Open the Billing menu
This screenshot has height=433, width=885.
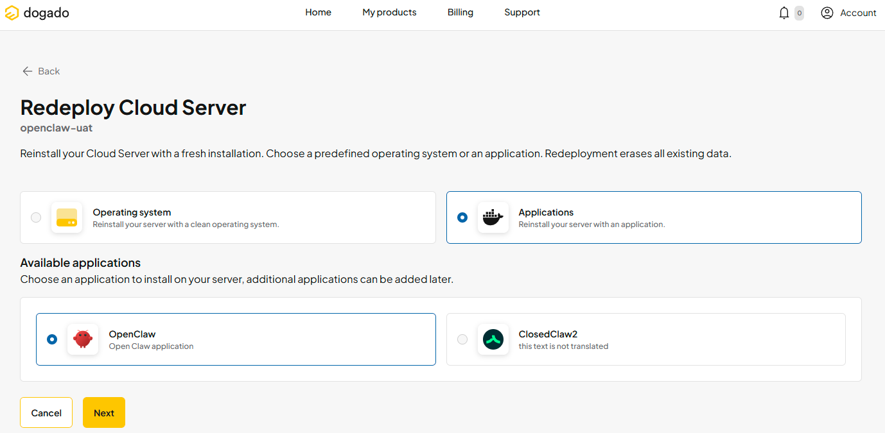(x=460, y=12)
